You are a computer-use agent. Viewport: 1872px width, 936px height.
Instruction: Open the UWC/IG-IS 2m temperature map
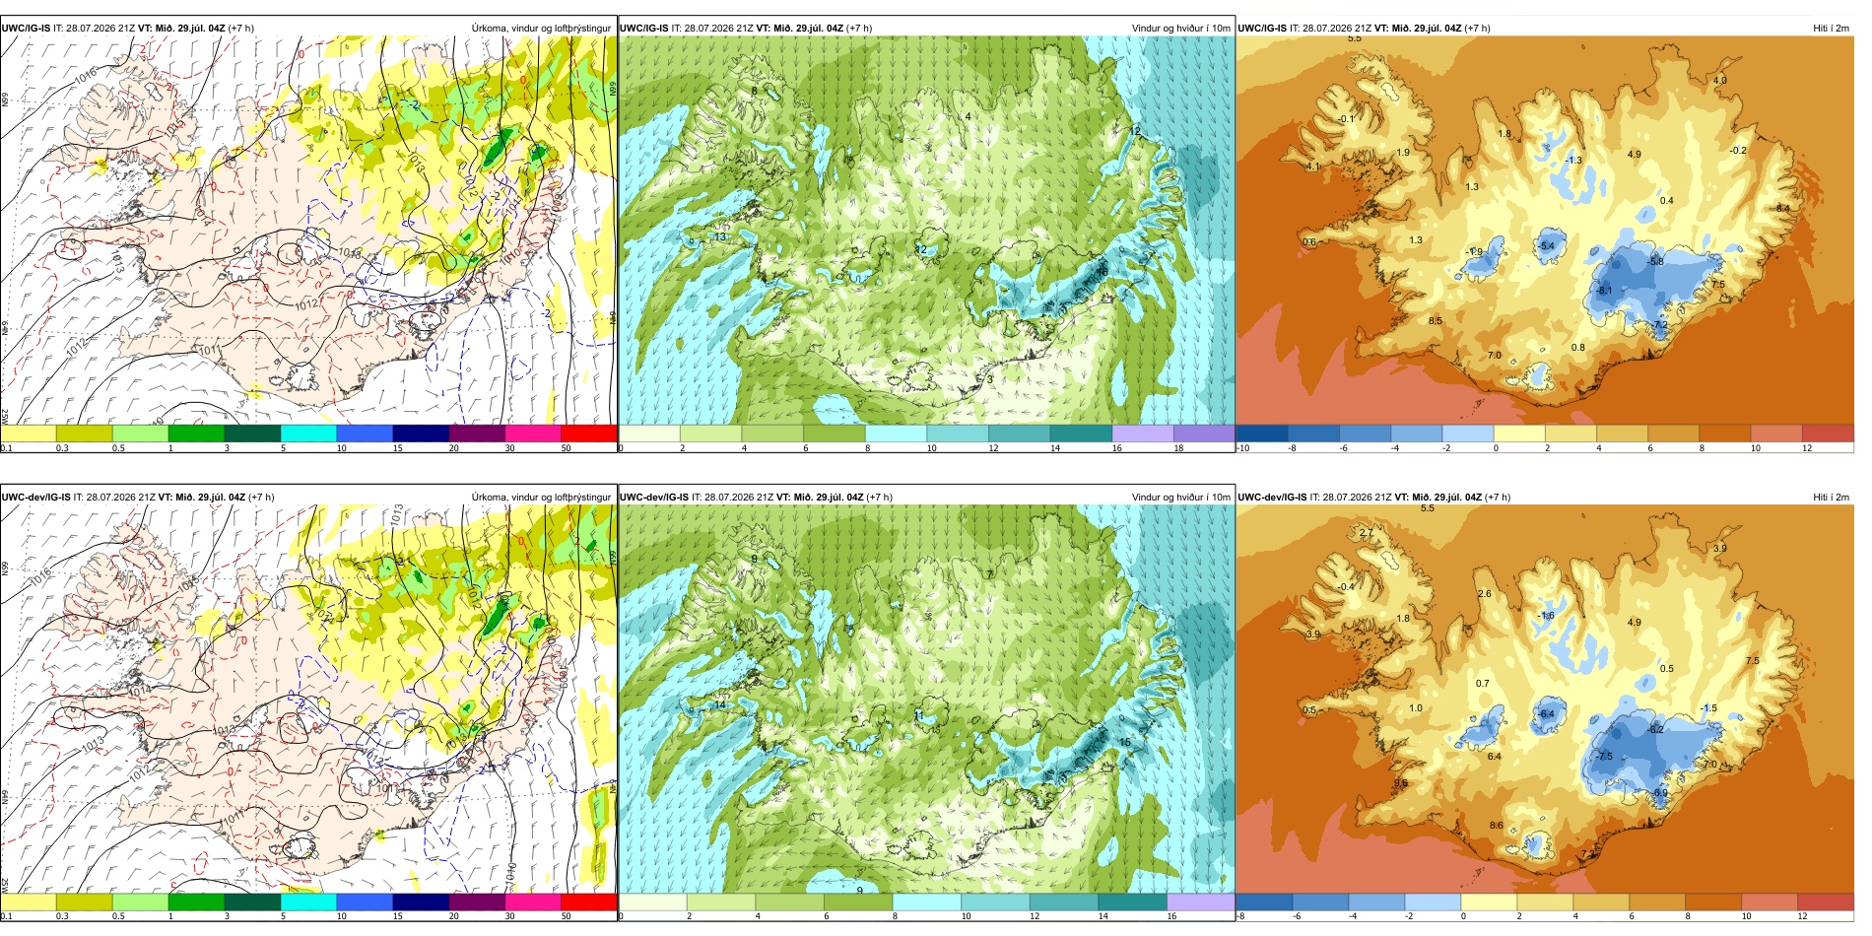1545,231
